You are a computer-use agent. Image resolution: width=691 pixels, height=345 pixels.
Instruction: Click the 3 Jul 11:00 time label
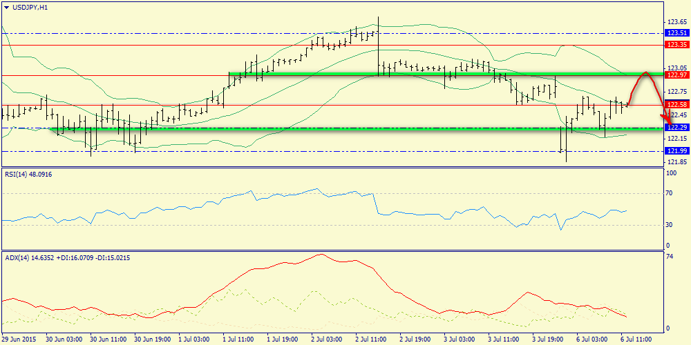(503, 339)
